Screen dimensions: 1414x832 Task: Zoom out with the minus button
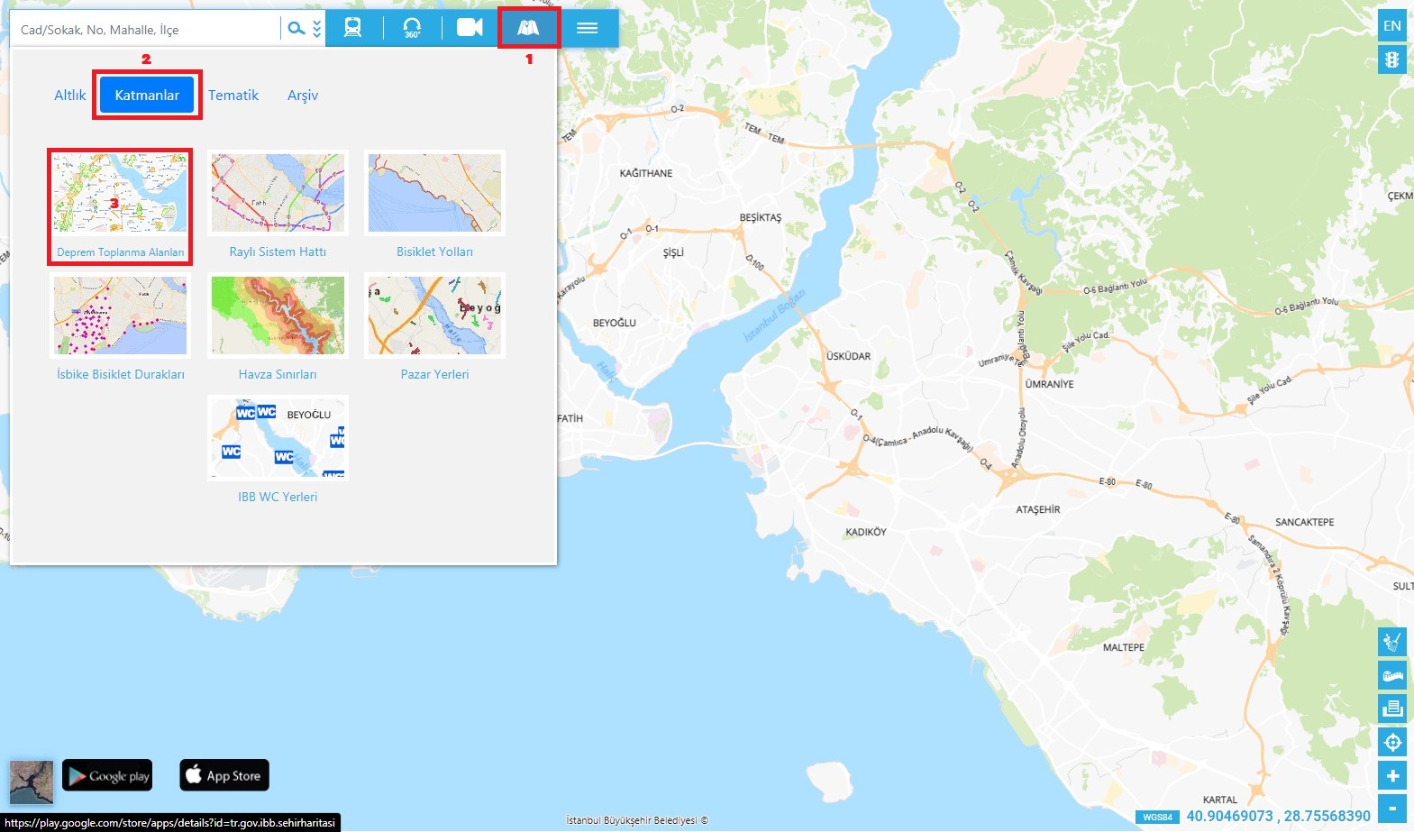(x=1392, y=808)
